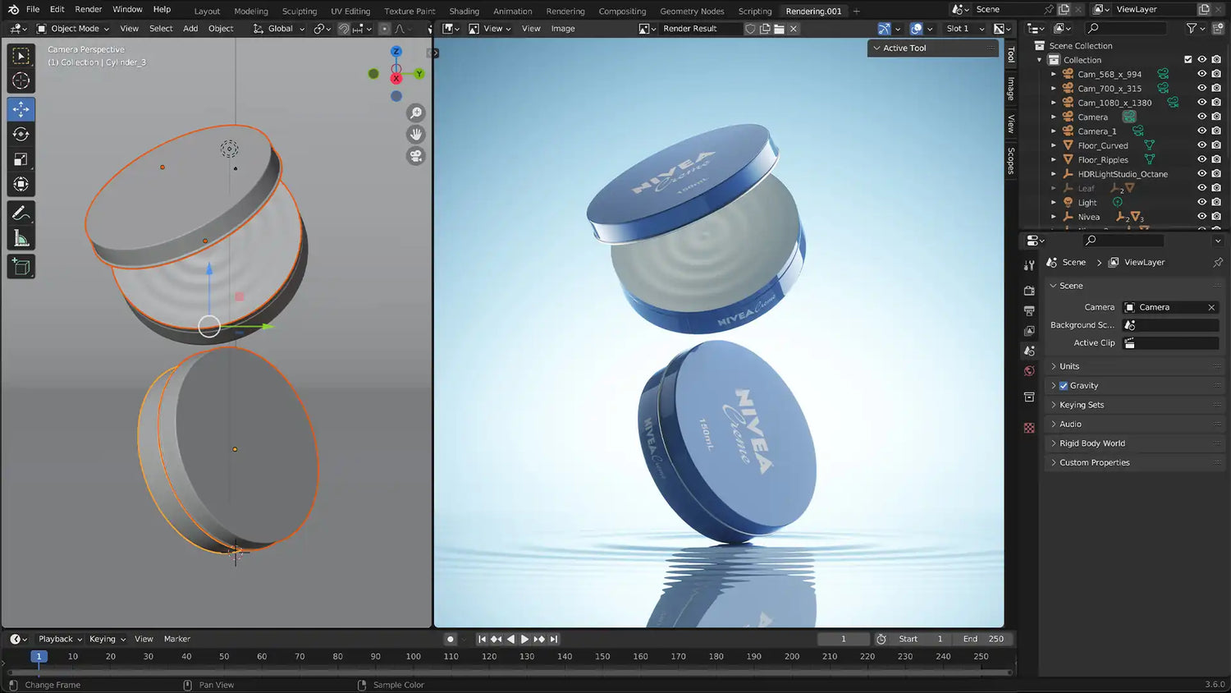
Task: Open the File menu
Action: coord(33,10)
